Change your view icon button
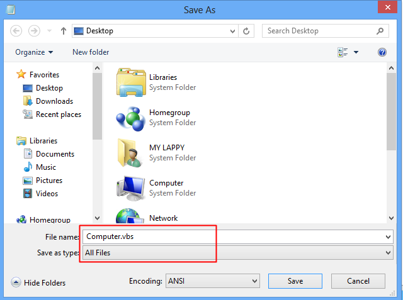403x300 pixels. [x=343, y=52]
